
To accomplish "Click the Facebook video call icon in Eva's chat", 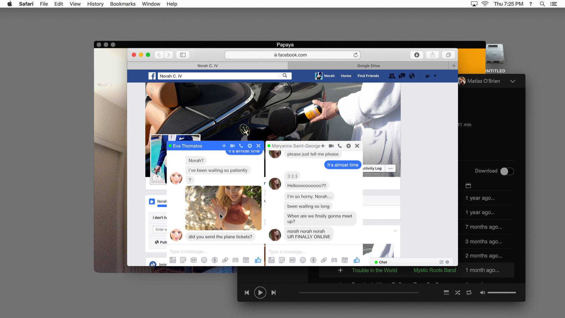I will 232,145.
